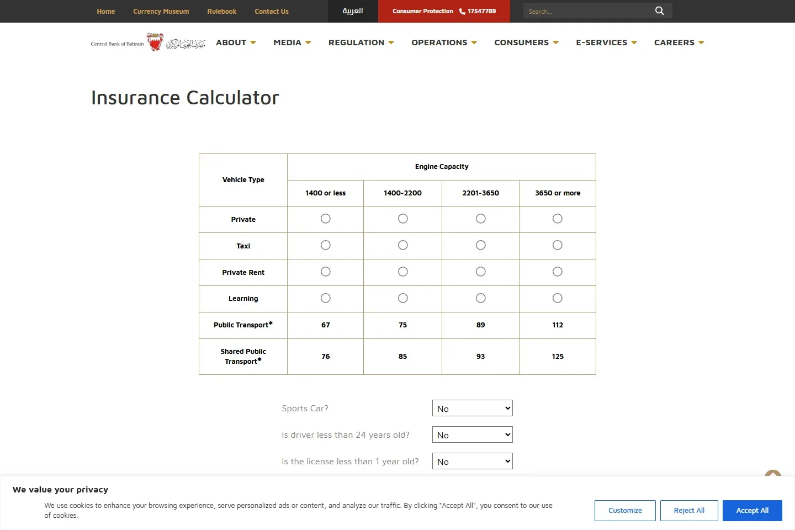
Task: Click Customize cookies button
Action: 625,511
